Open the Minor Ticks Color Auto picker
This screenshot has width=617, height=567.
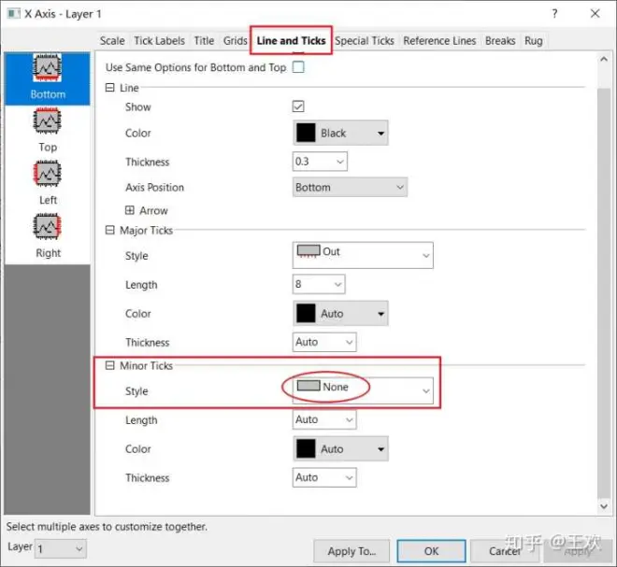[x=341, y=448]
